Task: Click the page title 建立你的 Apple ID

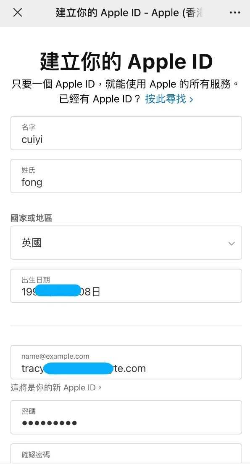Action: (125, 61)
